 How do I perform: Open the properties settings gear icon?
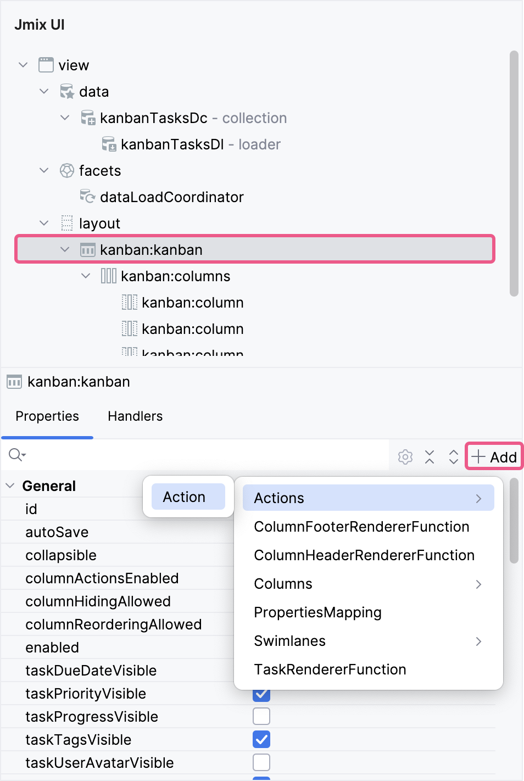[405, 456]
